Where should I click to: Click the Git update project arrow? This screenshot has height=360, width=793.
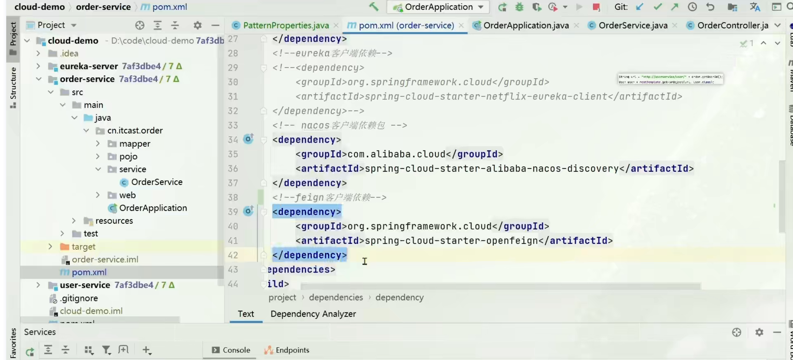tap(639, 7)
